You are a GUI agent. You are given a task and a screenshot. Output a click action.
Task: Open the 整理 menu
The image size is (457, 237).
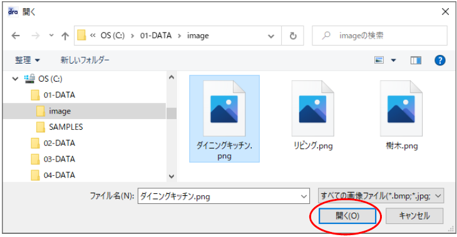point(27,60)
